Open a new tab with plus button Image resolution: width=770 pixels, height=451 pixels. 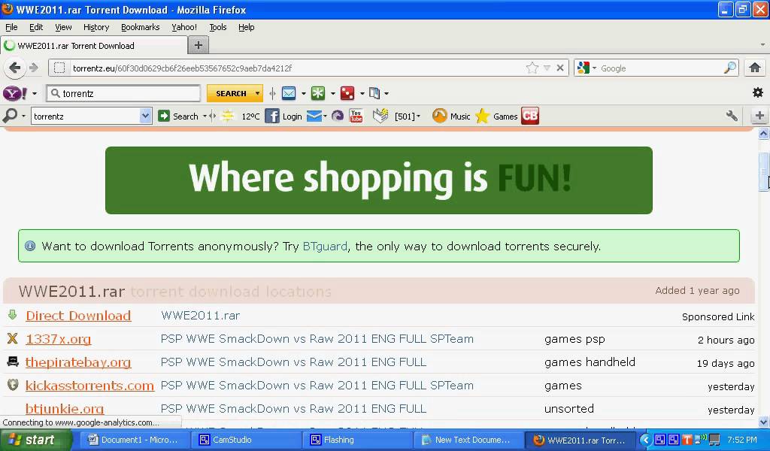(x=199, y=45)
